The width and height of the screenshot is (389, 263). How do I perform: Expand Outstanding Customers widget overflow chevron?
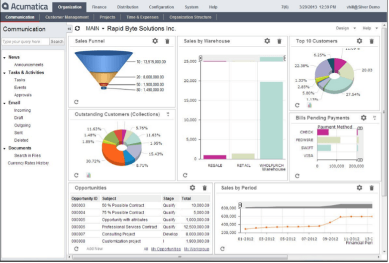(x=168, y=114)
